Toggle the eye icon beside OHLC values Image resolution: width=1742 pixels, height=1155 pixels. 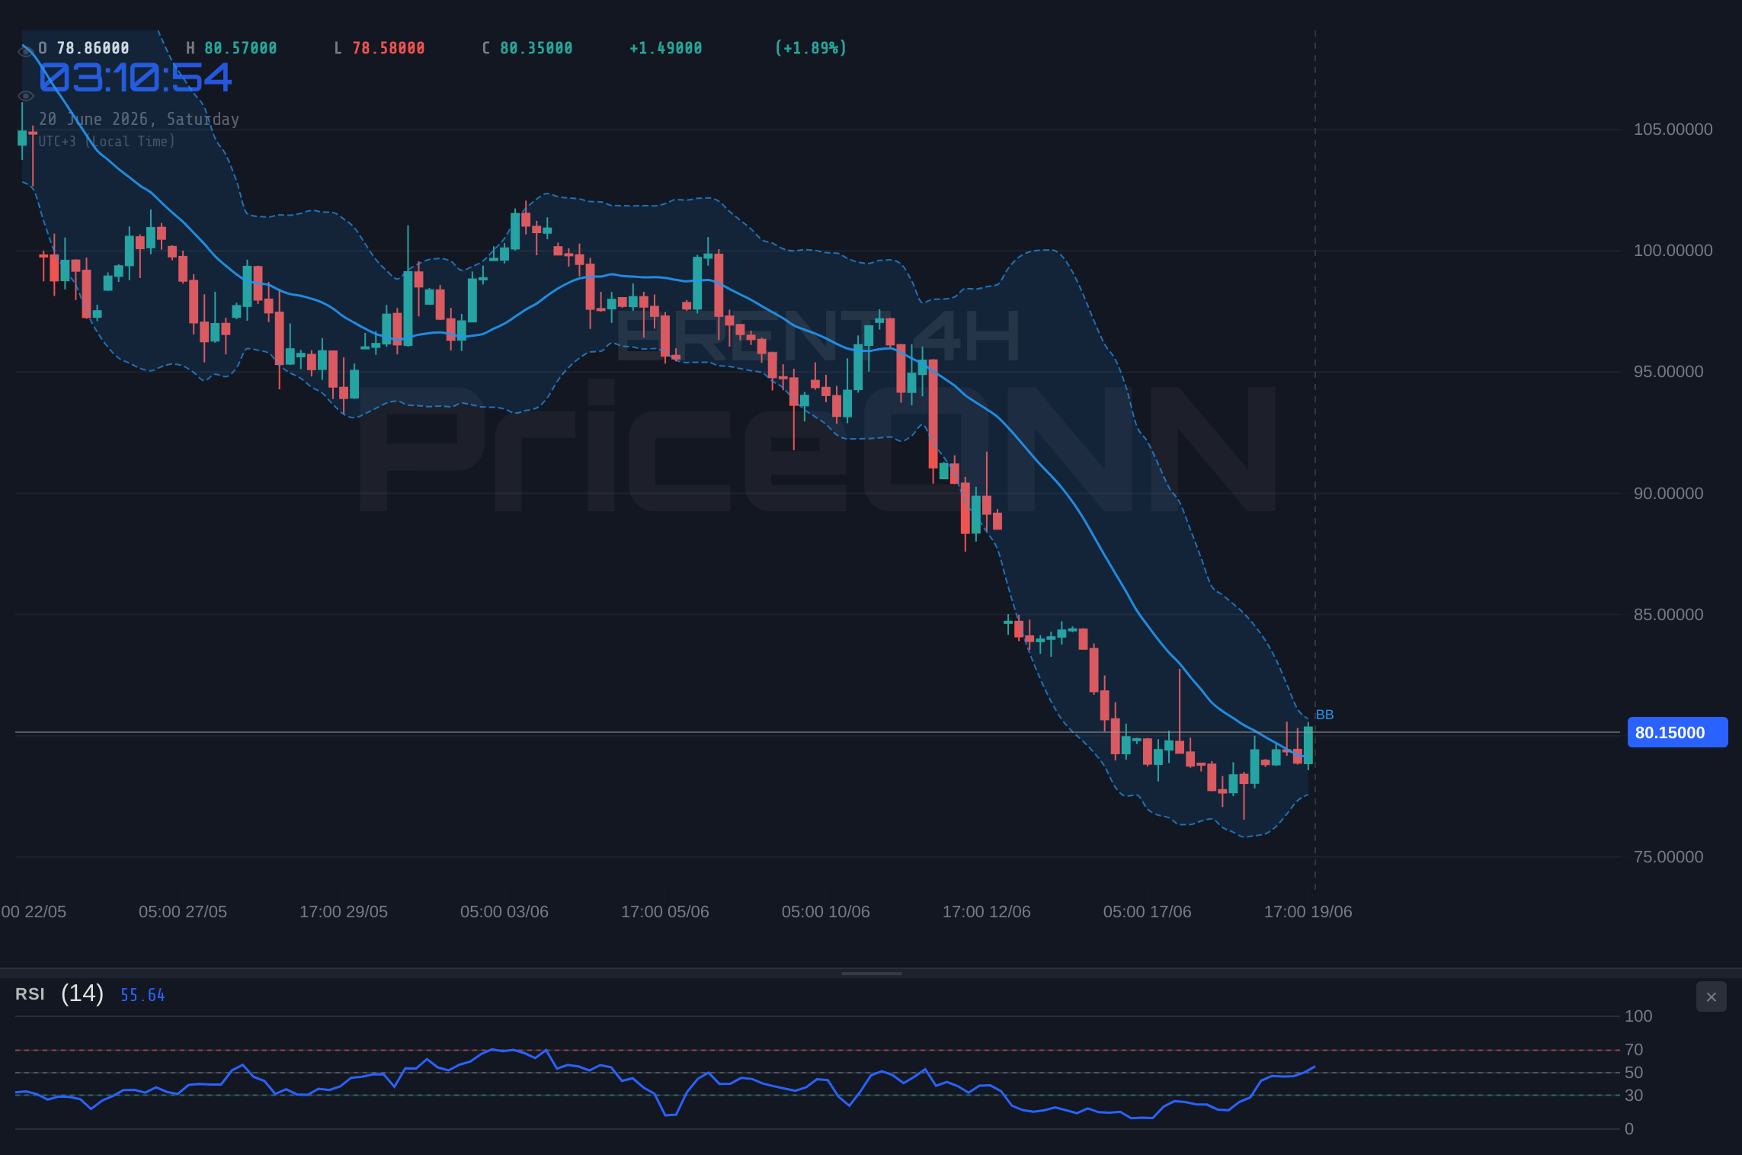25,51
